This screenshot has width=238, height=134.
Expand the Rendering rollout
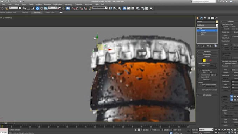pos(207,51)
